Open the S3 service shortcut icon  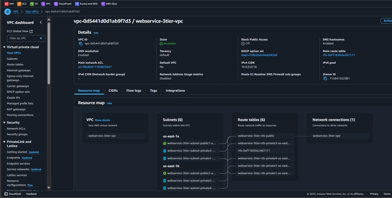click(x=32, y=4)
